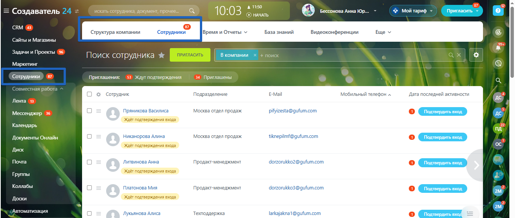Open the База знаний tab
This screenshot has height=218, width=515.
279,32
